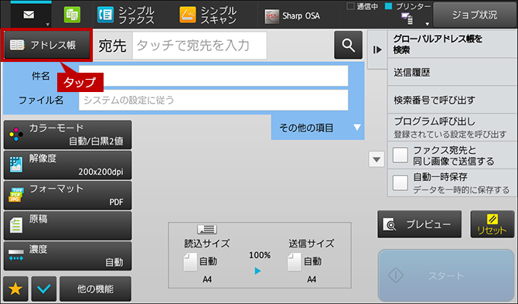This screenshot has width=518, height=304.
Task: Click the blue checkmark icon button
Action: coord(44,289)
